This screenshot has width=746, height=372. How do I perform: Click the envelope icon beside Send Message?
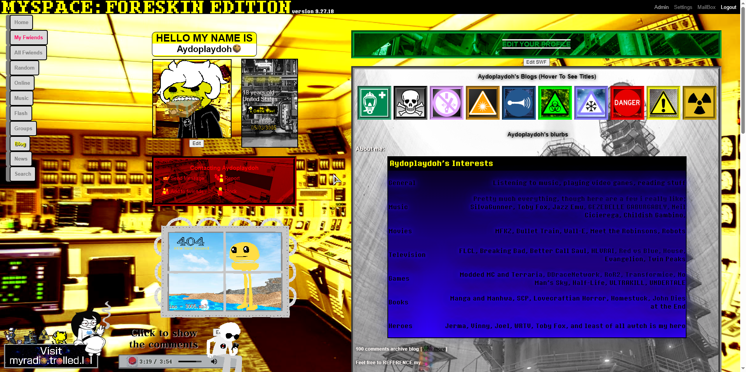coord(166,178)
